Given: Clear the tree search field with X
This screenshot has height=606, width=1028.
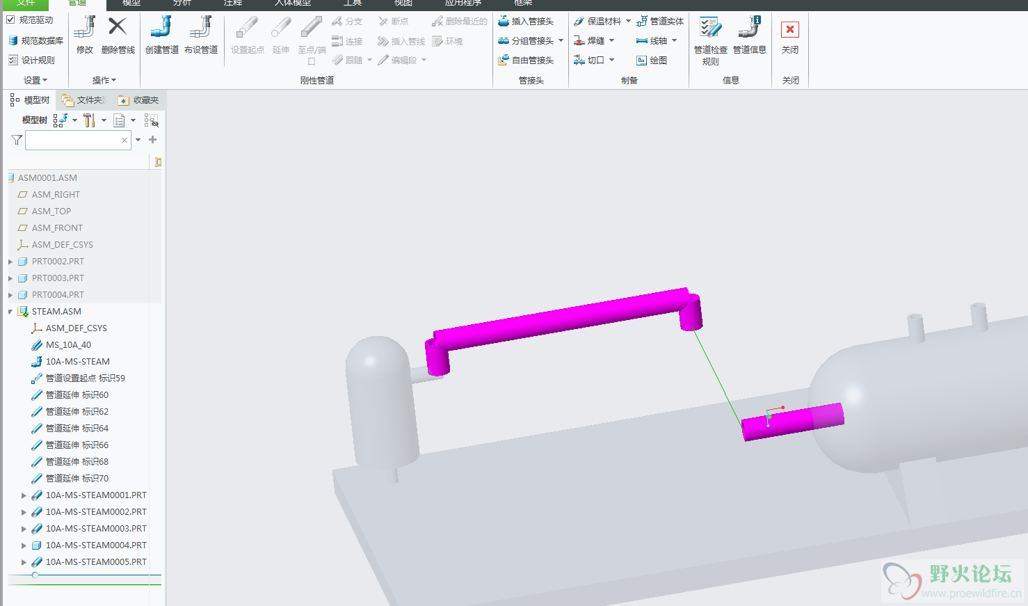Looking at the screenshot, I should tap(125, 141).
